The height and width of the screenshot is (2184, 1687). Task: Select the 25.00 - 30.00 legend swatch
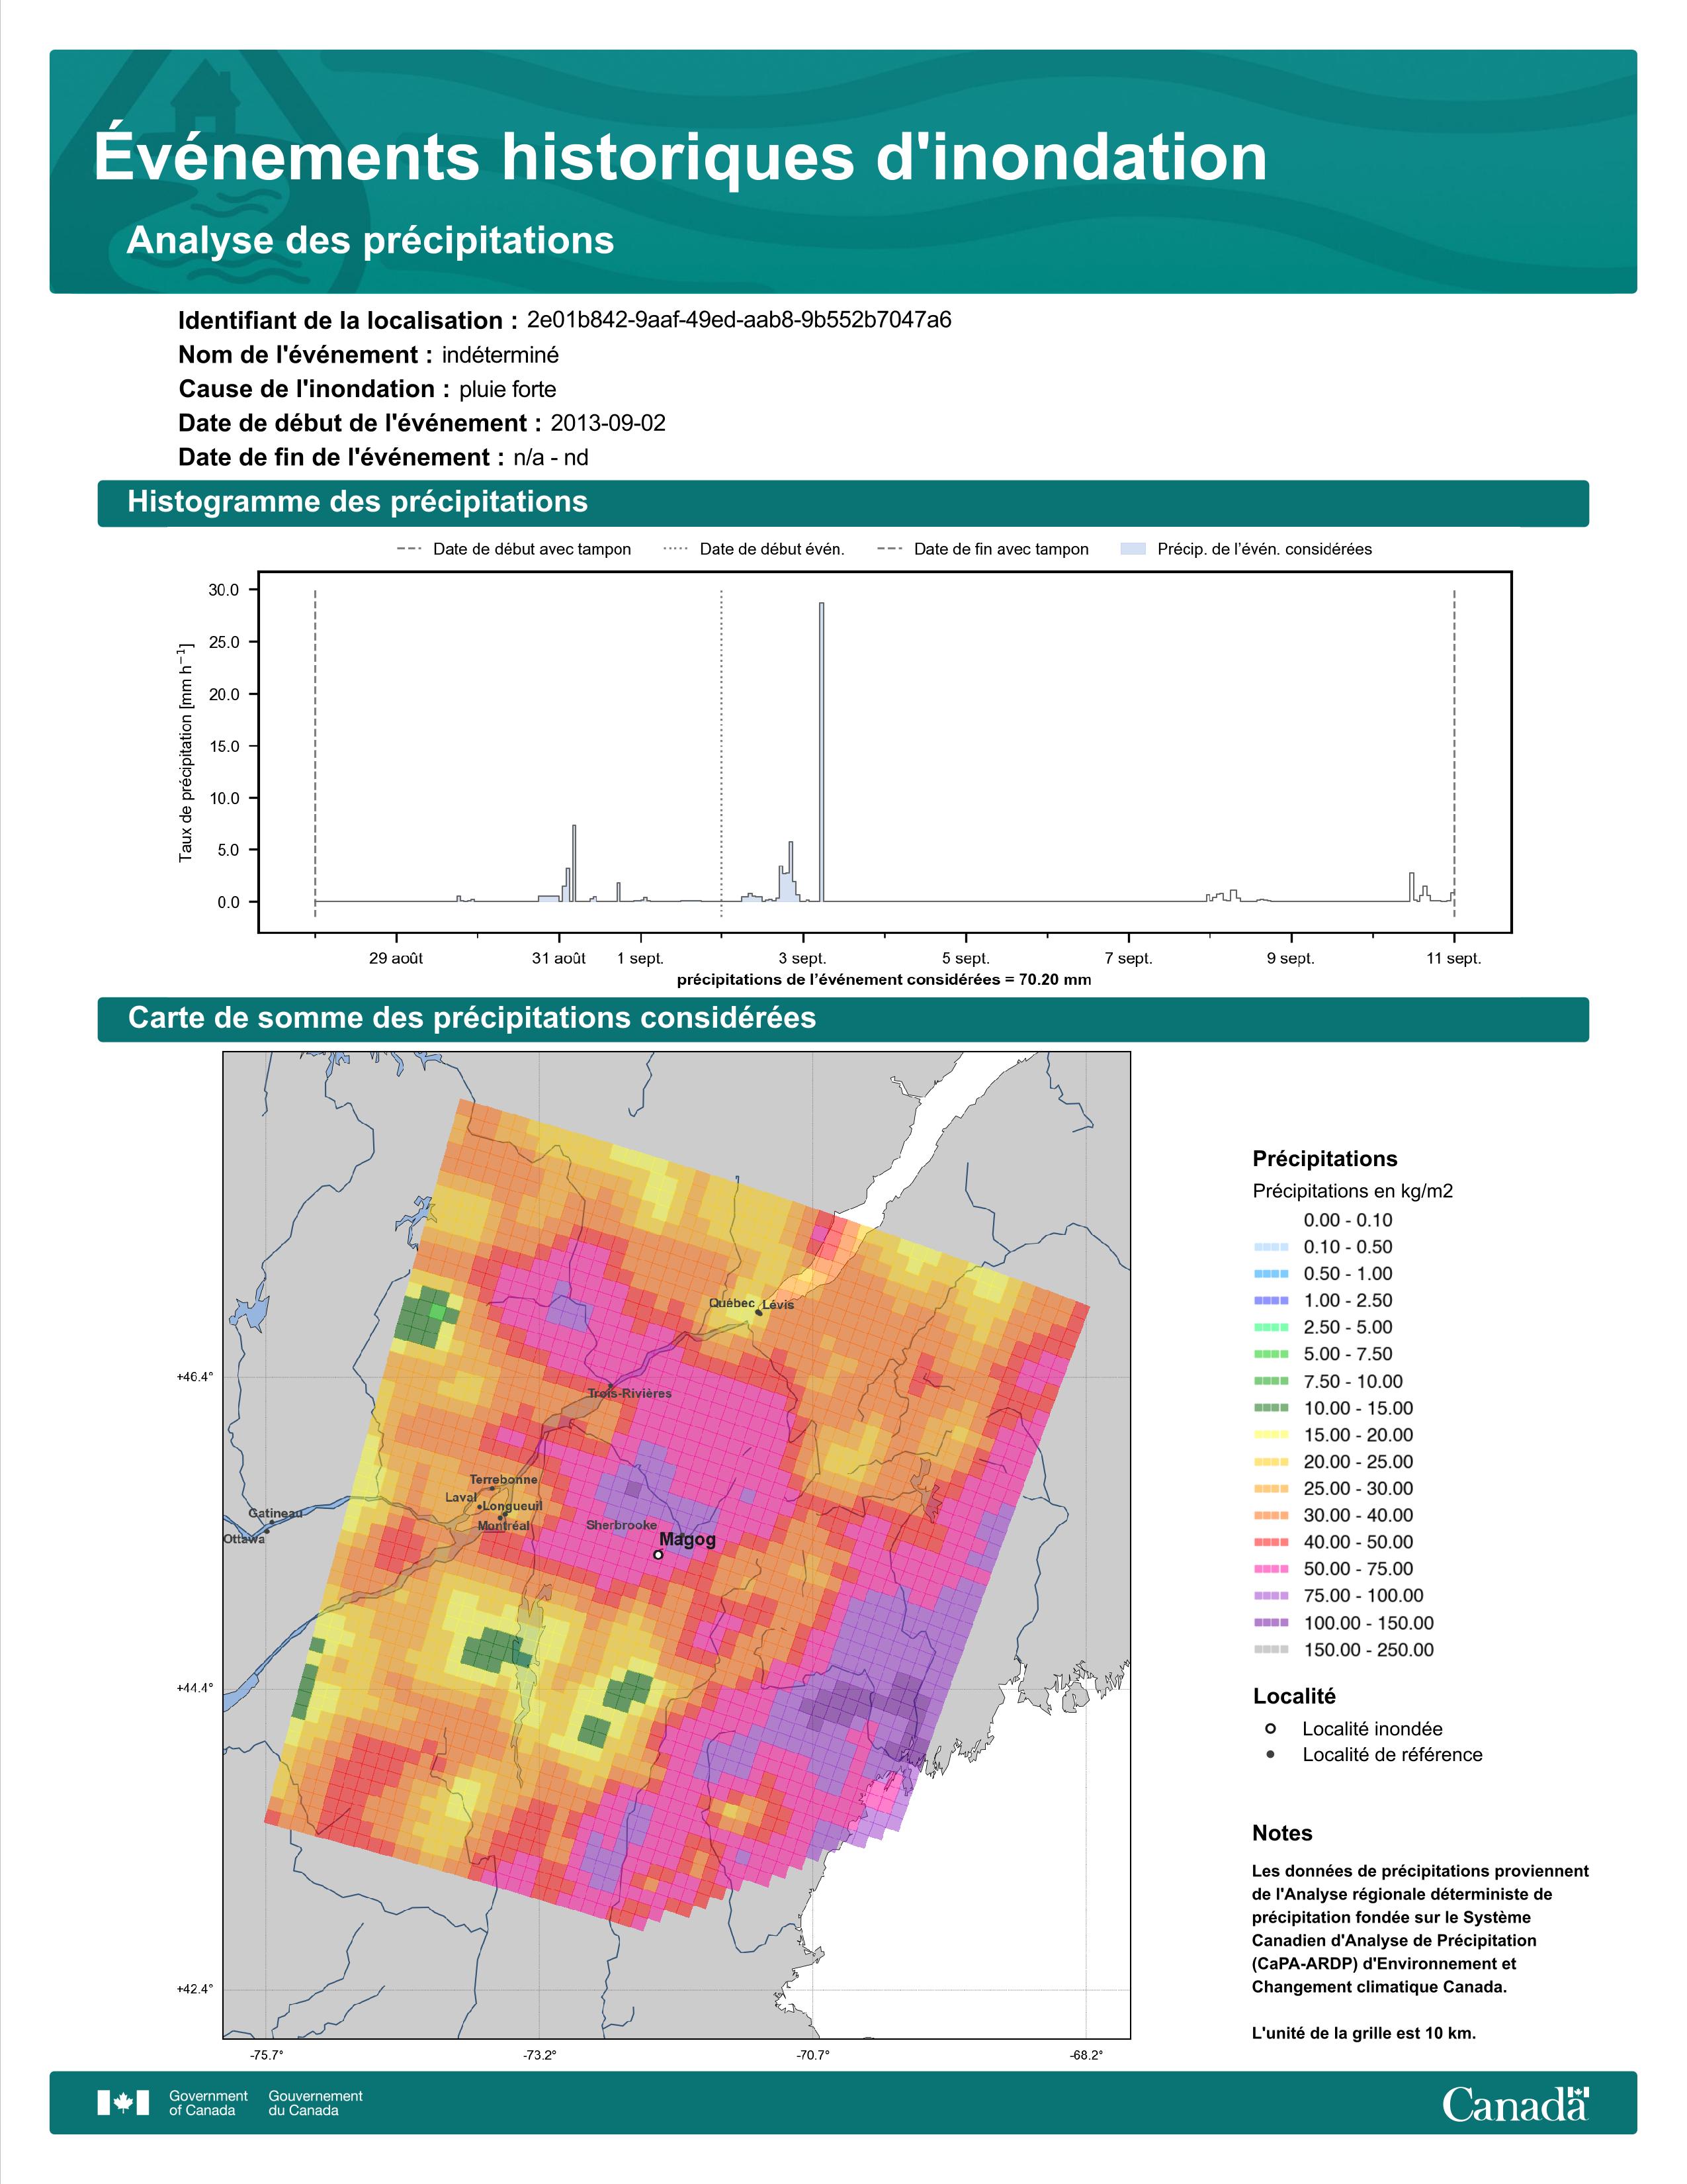pos(1270,1489)
